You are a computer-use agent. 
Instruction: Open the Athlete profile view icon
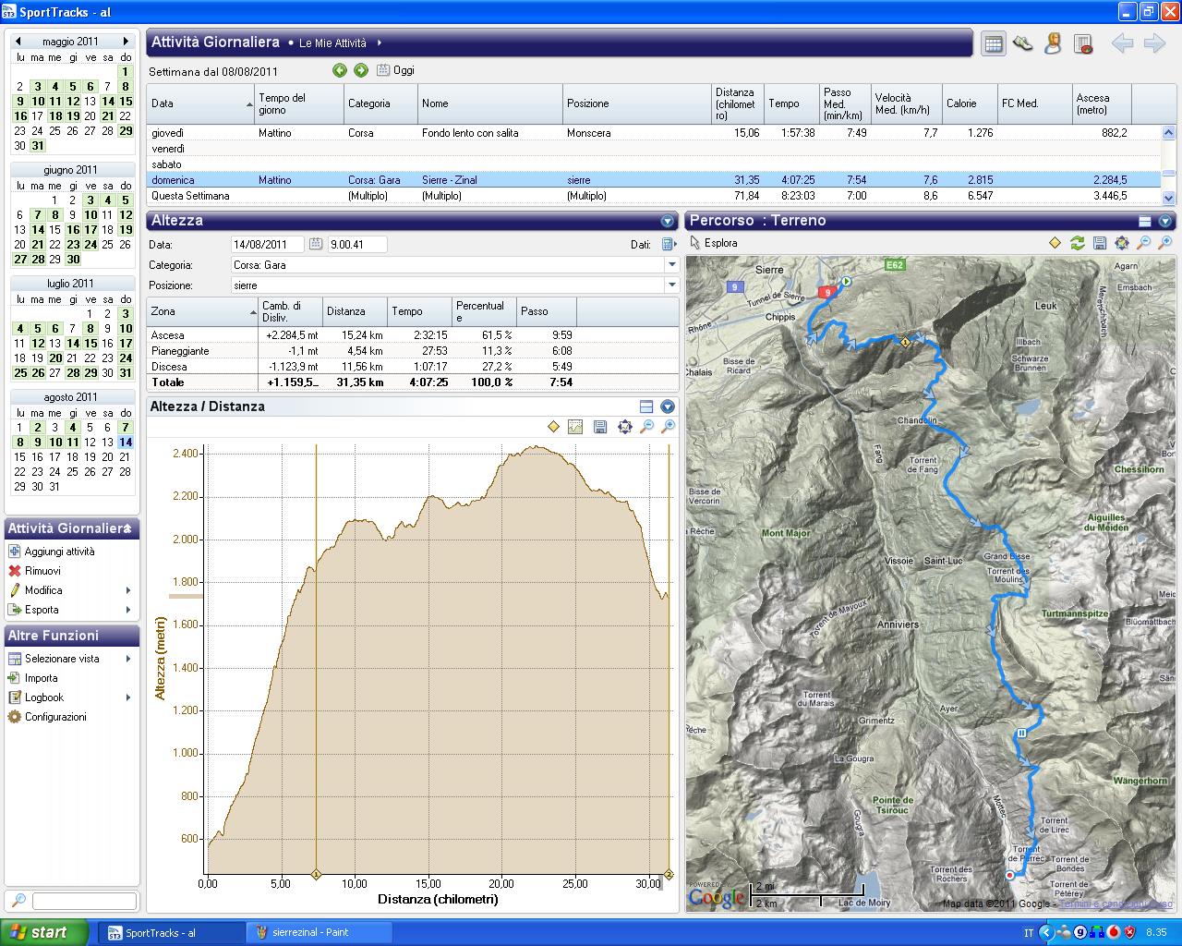click(x=1053, y=43)
